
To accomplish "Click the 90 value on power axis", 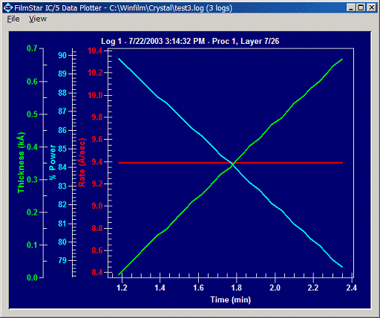I will [x=62, y=55].
